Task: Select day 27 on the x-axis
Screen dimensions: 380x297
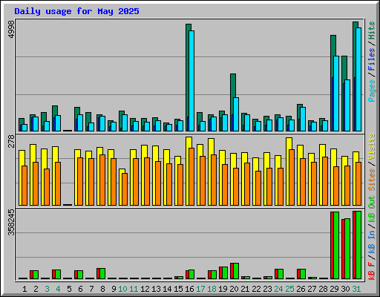Action: [312, 289]
